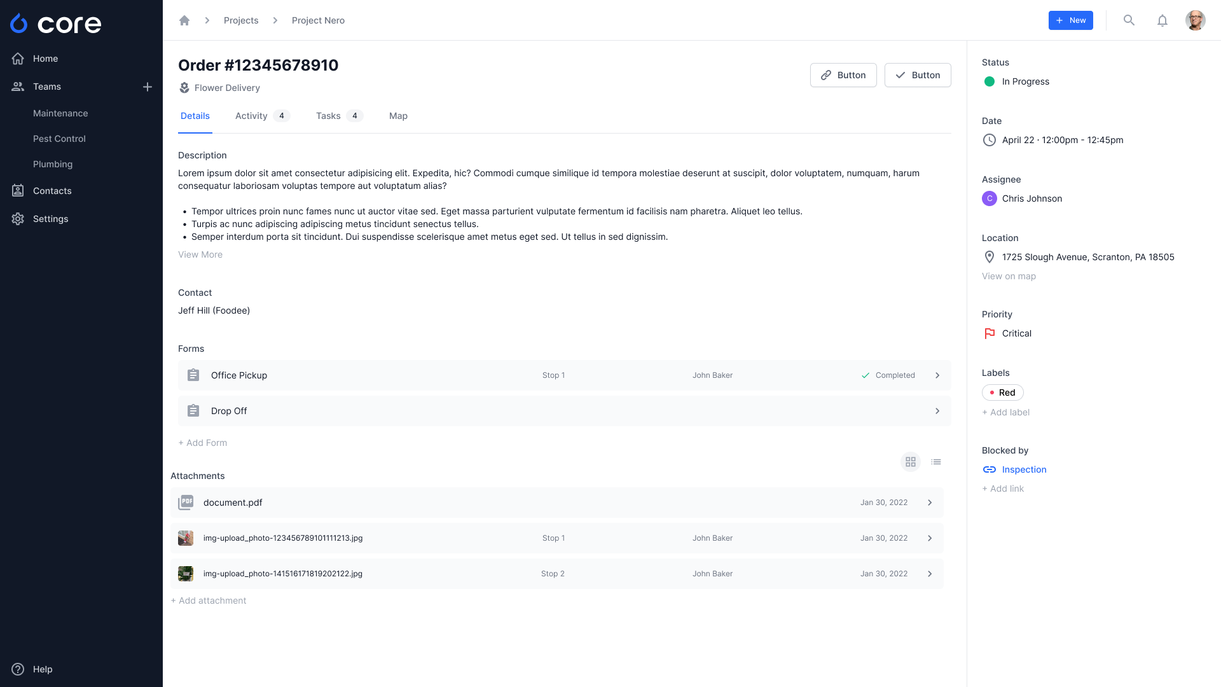
Task: Click the home breadcrumb icon
Action: 184,20
